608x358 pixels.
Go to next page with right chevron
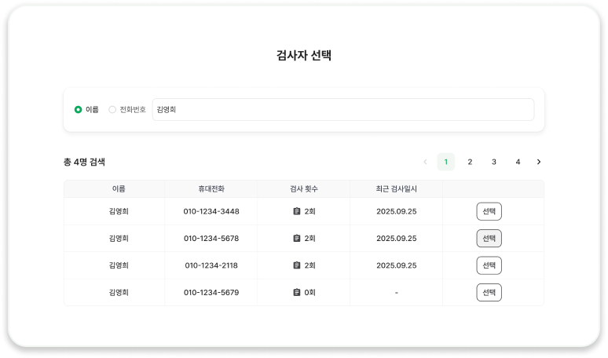(x=539, y=162)
